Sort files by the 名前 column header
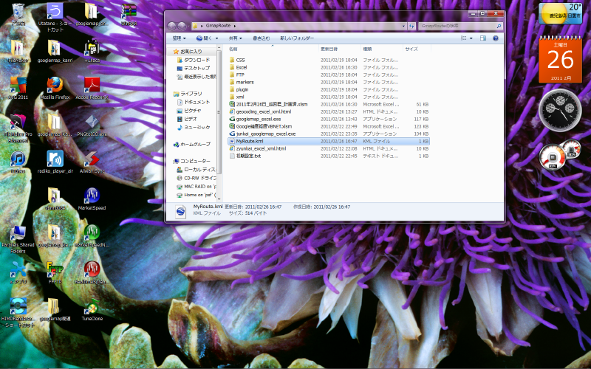The width and height of the screenshot is (591, 369). tap(233, 49)
